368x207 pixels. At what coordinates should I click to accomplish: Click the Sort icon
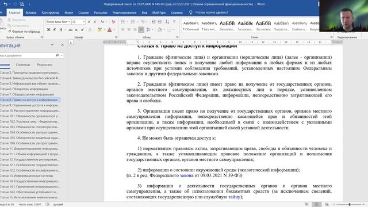point(167,22)
